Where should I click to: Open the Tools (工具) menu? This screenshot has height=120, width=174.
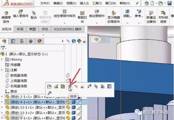97,3
